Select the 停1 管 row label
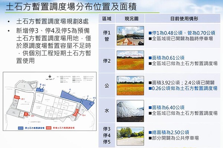Screen dimensions: 223x148 point(107,36)
